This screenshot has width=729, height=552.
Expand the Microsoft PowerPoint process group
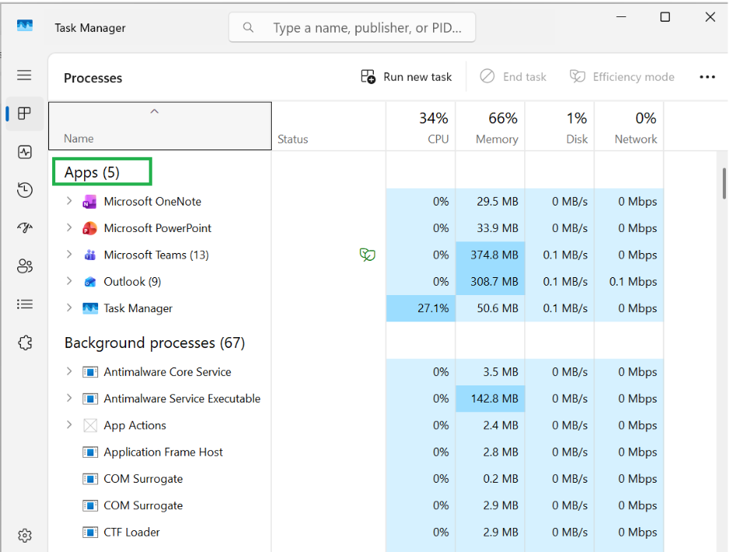(x=69, y=227)
